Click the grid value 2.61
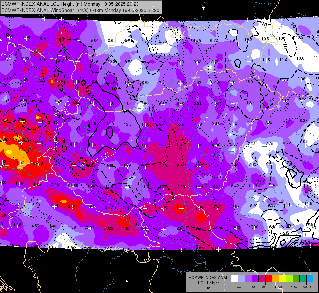This screenshot has width=319, height=293. (72, 206)
